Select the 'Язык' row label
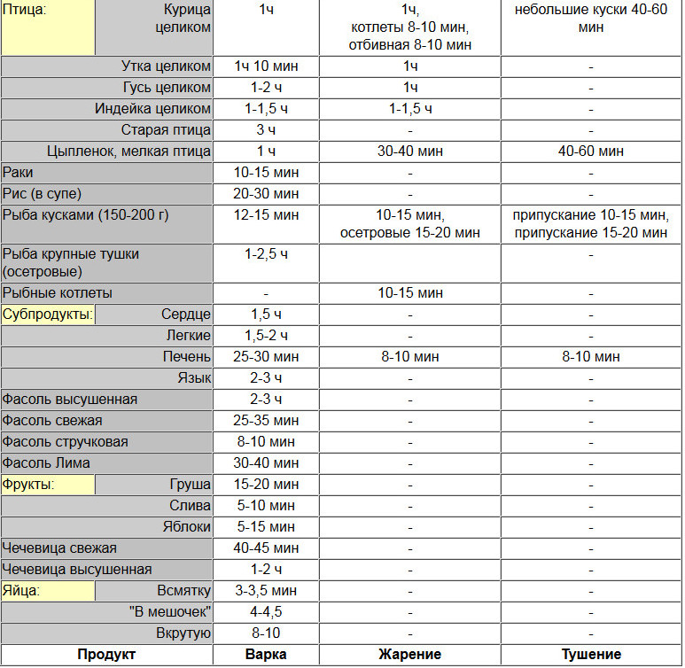Viewport: 685px width, 668px height. click(x=106, y=378)
